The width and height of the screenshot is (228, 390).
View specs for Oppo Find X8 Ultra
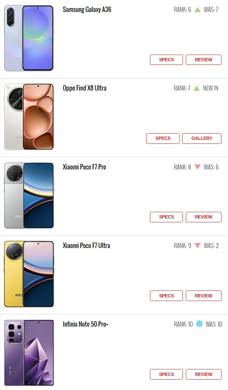pos(163,138)
